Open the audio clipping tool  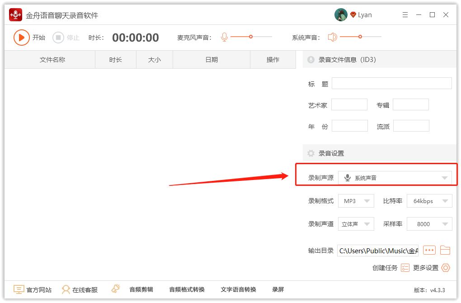coord(141,289)
